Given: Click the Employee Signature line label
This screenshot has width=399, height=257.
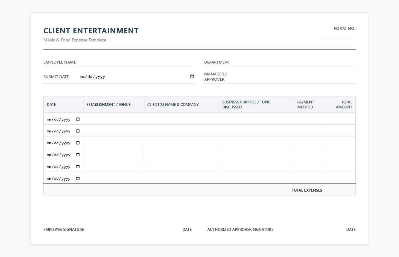Looking at the screenshot, I should pyautogui.click(x=64, y=230).
